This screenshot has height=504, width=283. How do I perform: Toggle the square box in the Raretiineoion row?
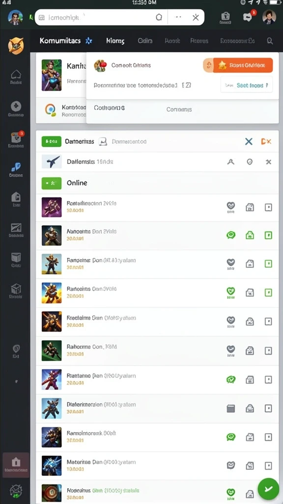click(x=268, y=207)
